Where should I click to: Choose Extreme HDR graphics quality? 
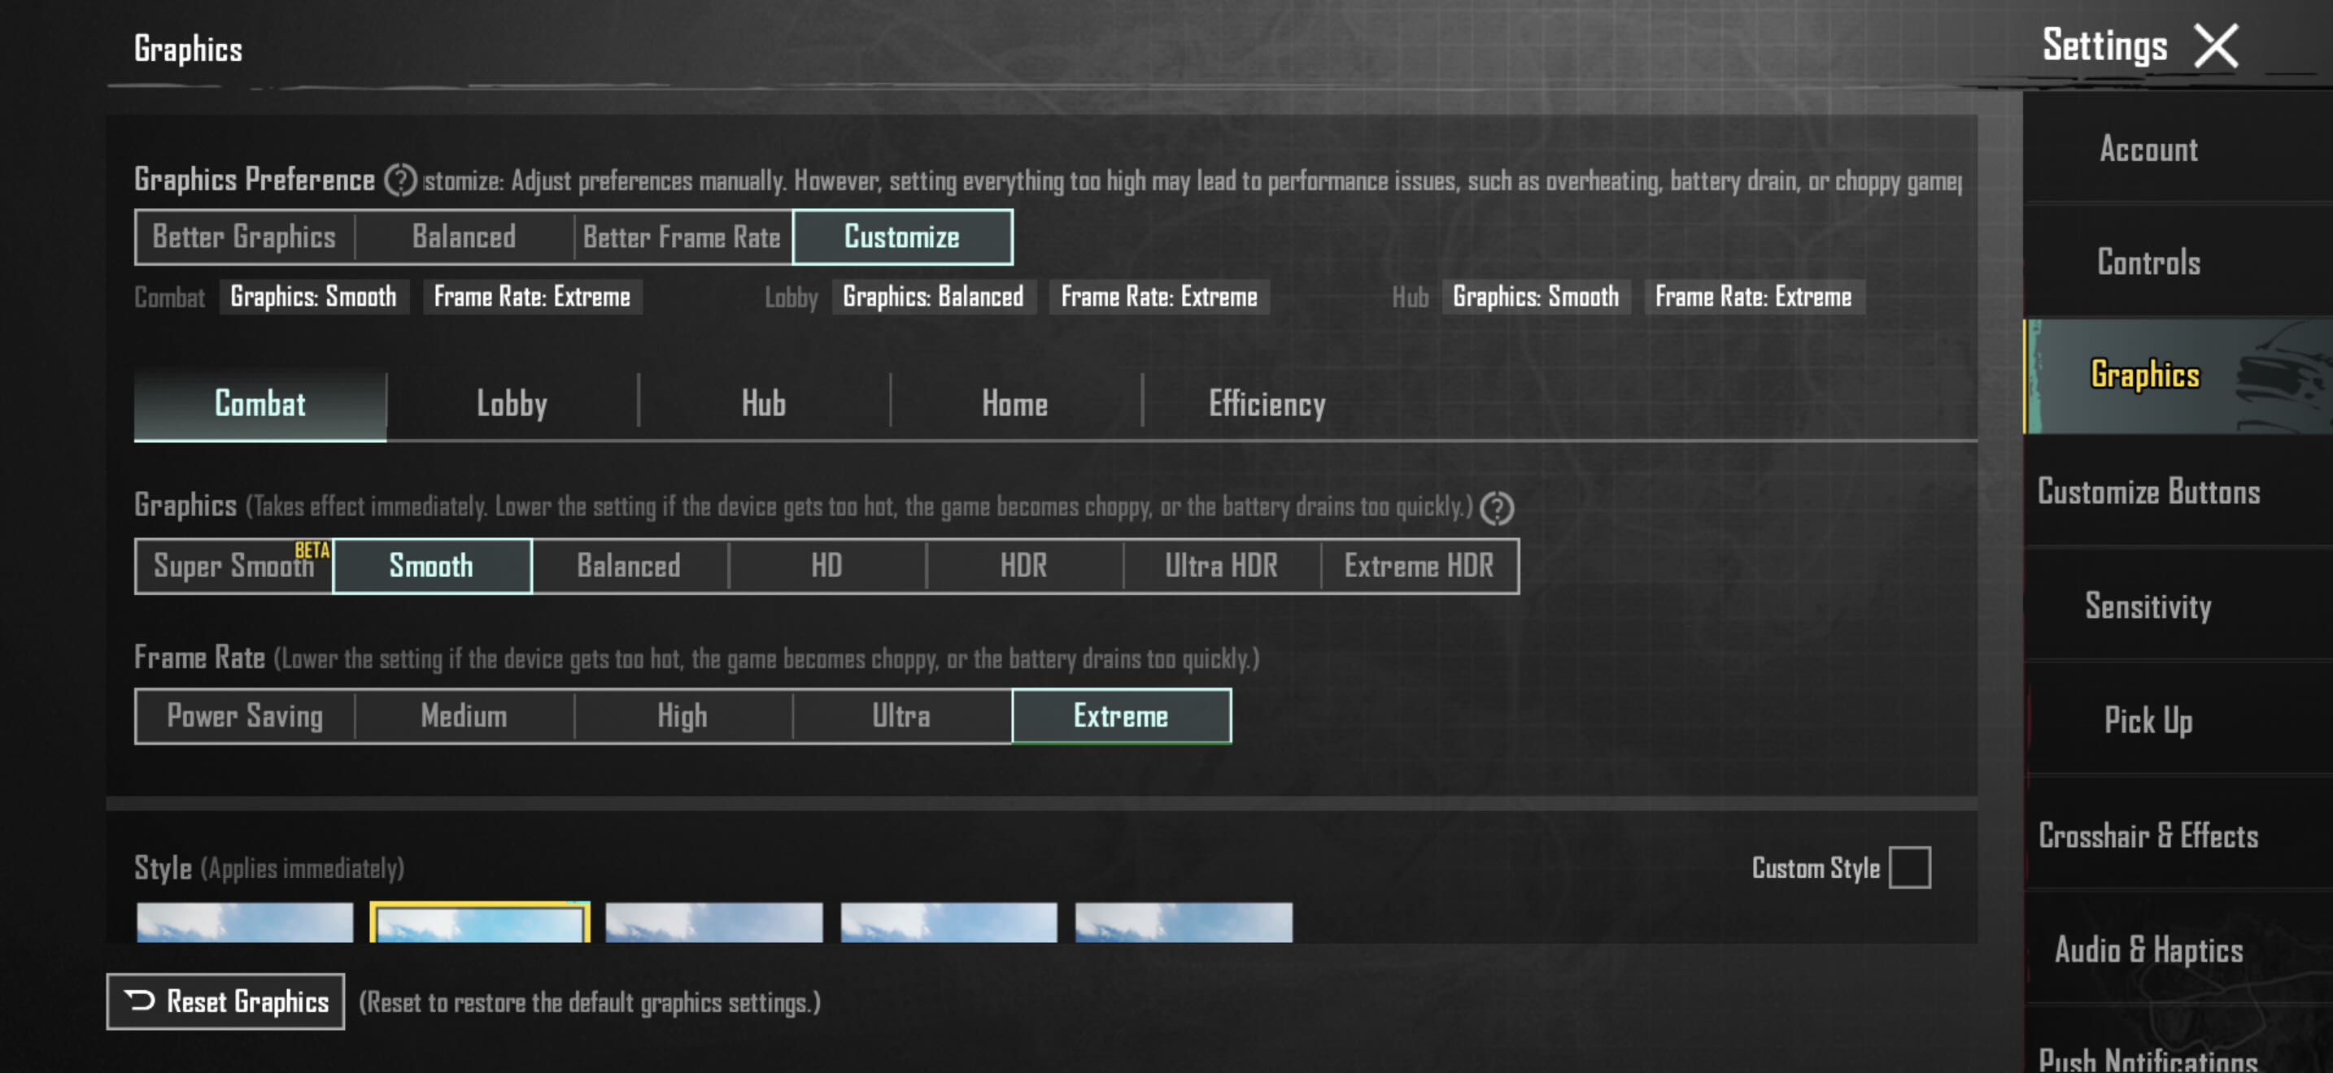pyautogui.click(x=1419, y=567)
